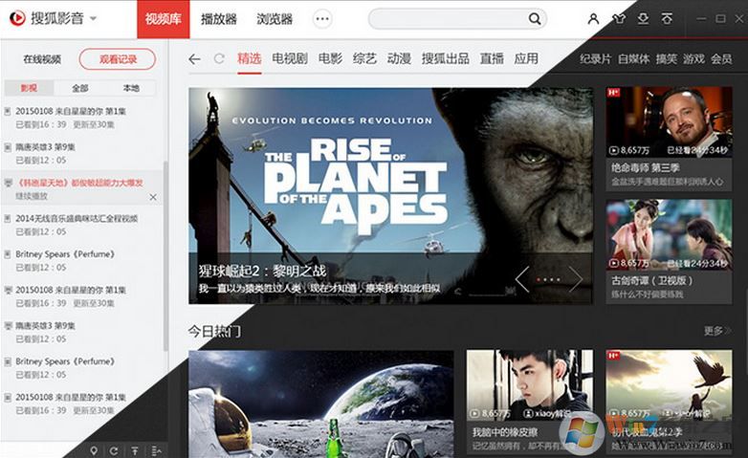
Task: Select the 自媒体 category tab
Action: point(633,59)
